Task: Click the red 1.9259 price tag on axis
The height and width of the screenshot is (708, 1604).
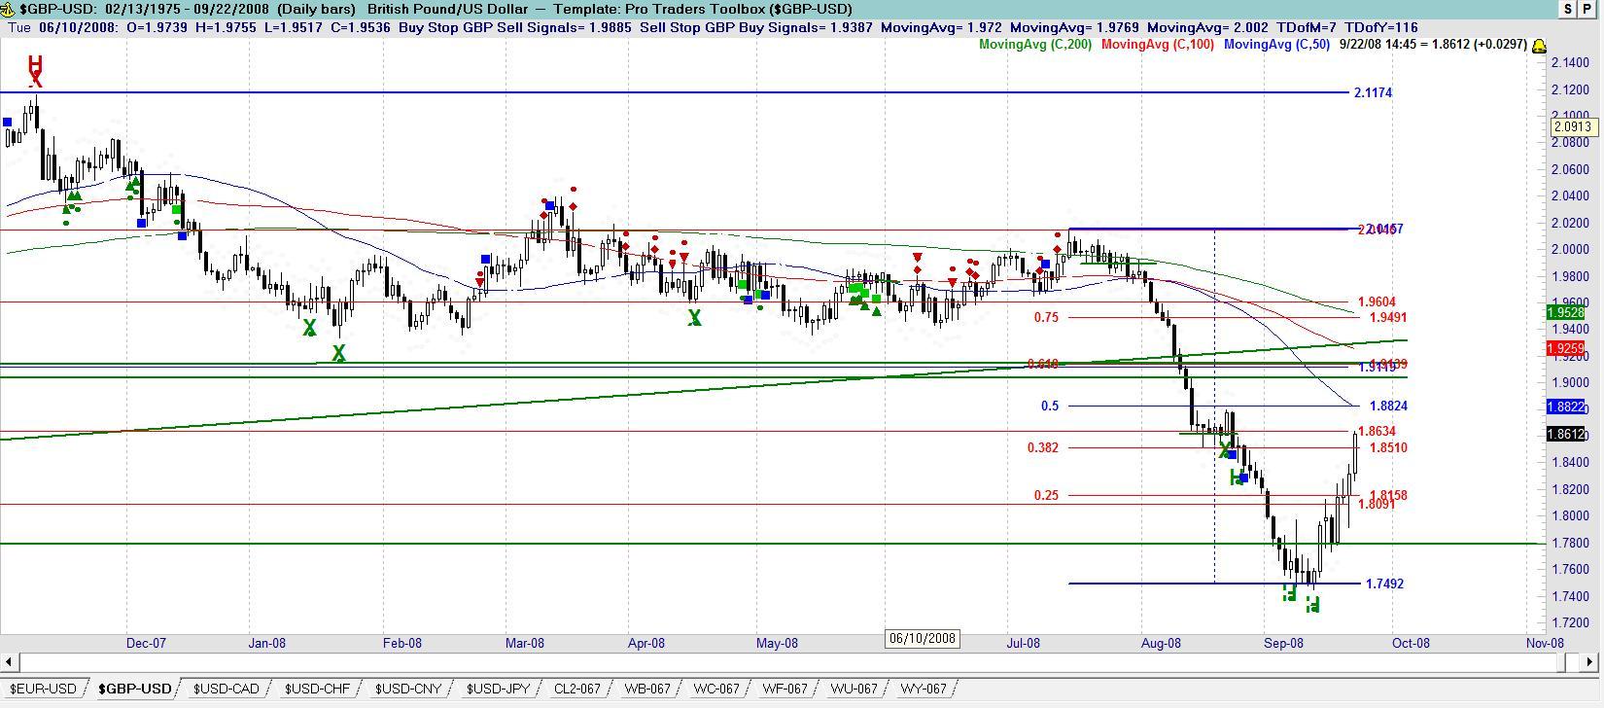Action: pyautogui.click(x=1566, y=348)
